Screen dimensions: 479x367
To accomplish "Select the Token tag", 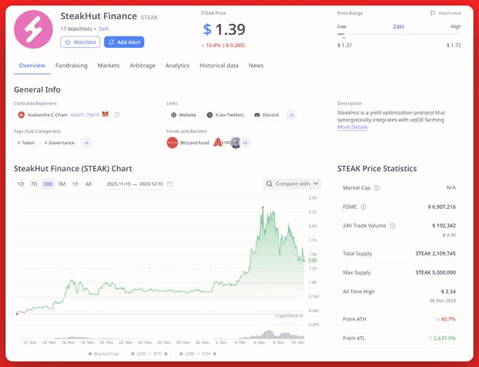I will coord(26,143).
